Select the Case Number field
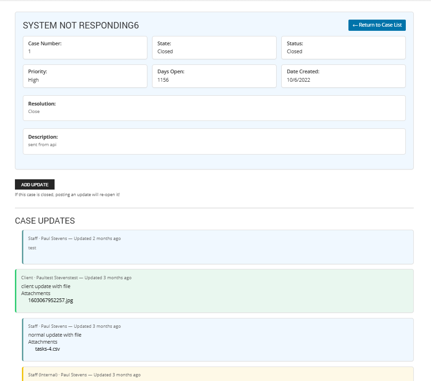The image size is (431, 381). pos(85,48)
